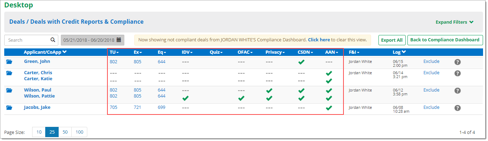Click IDV checkmark for Wilson, Pattie
Image resolution: width=488 pixels, height=141 pixels.
pos(185,98)
